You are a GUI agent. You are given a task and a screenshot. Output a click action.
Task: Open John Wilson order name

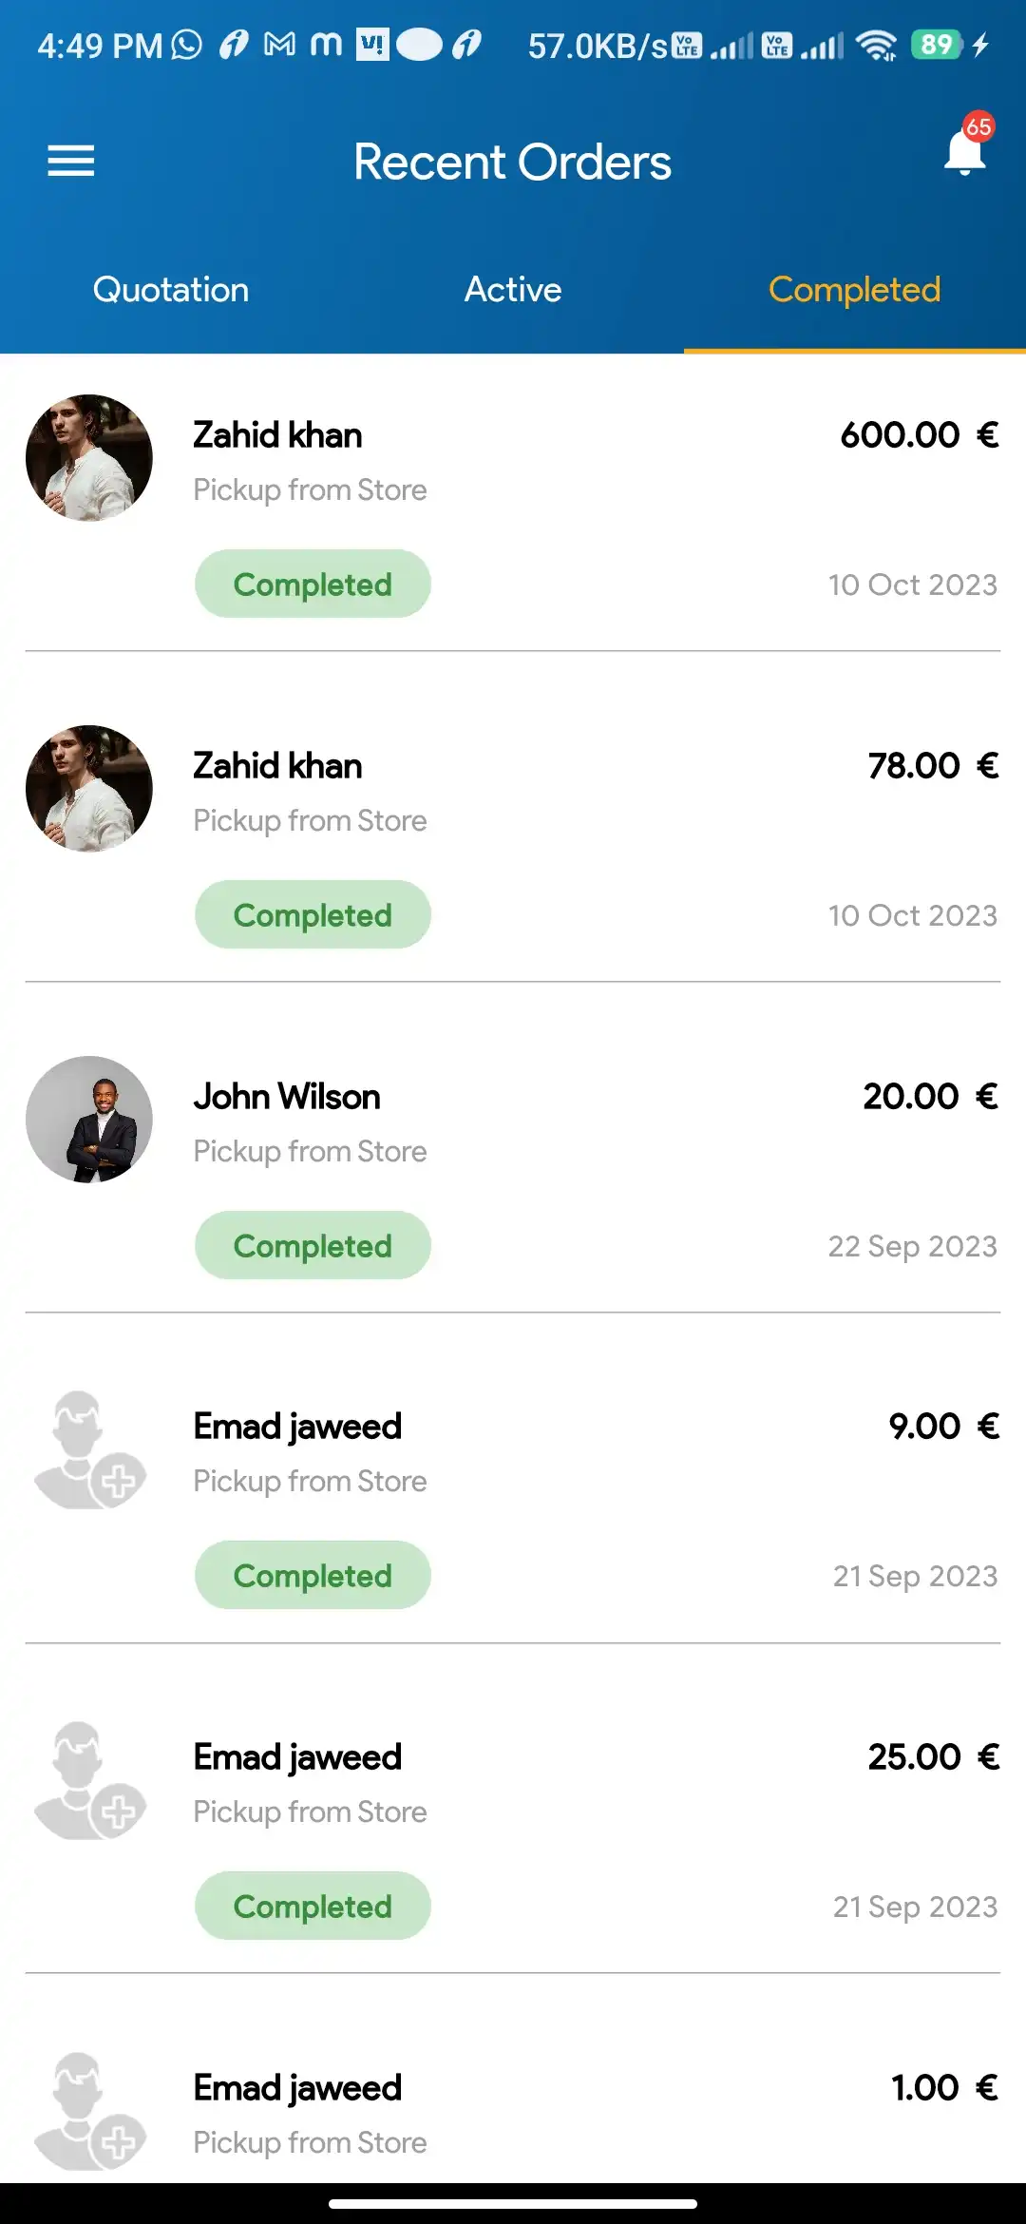287,1097
